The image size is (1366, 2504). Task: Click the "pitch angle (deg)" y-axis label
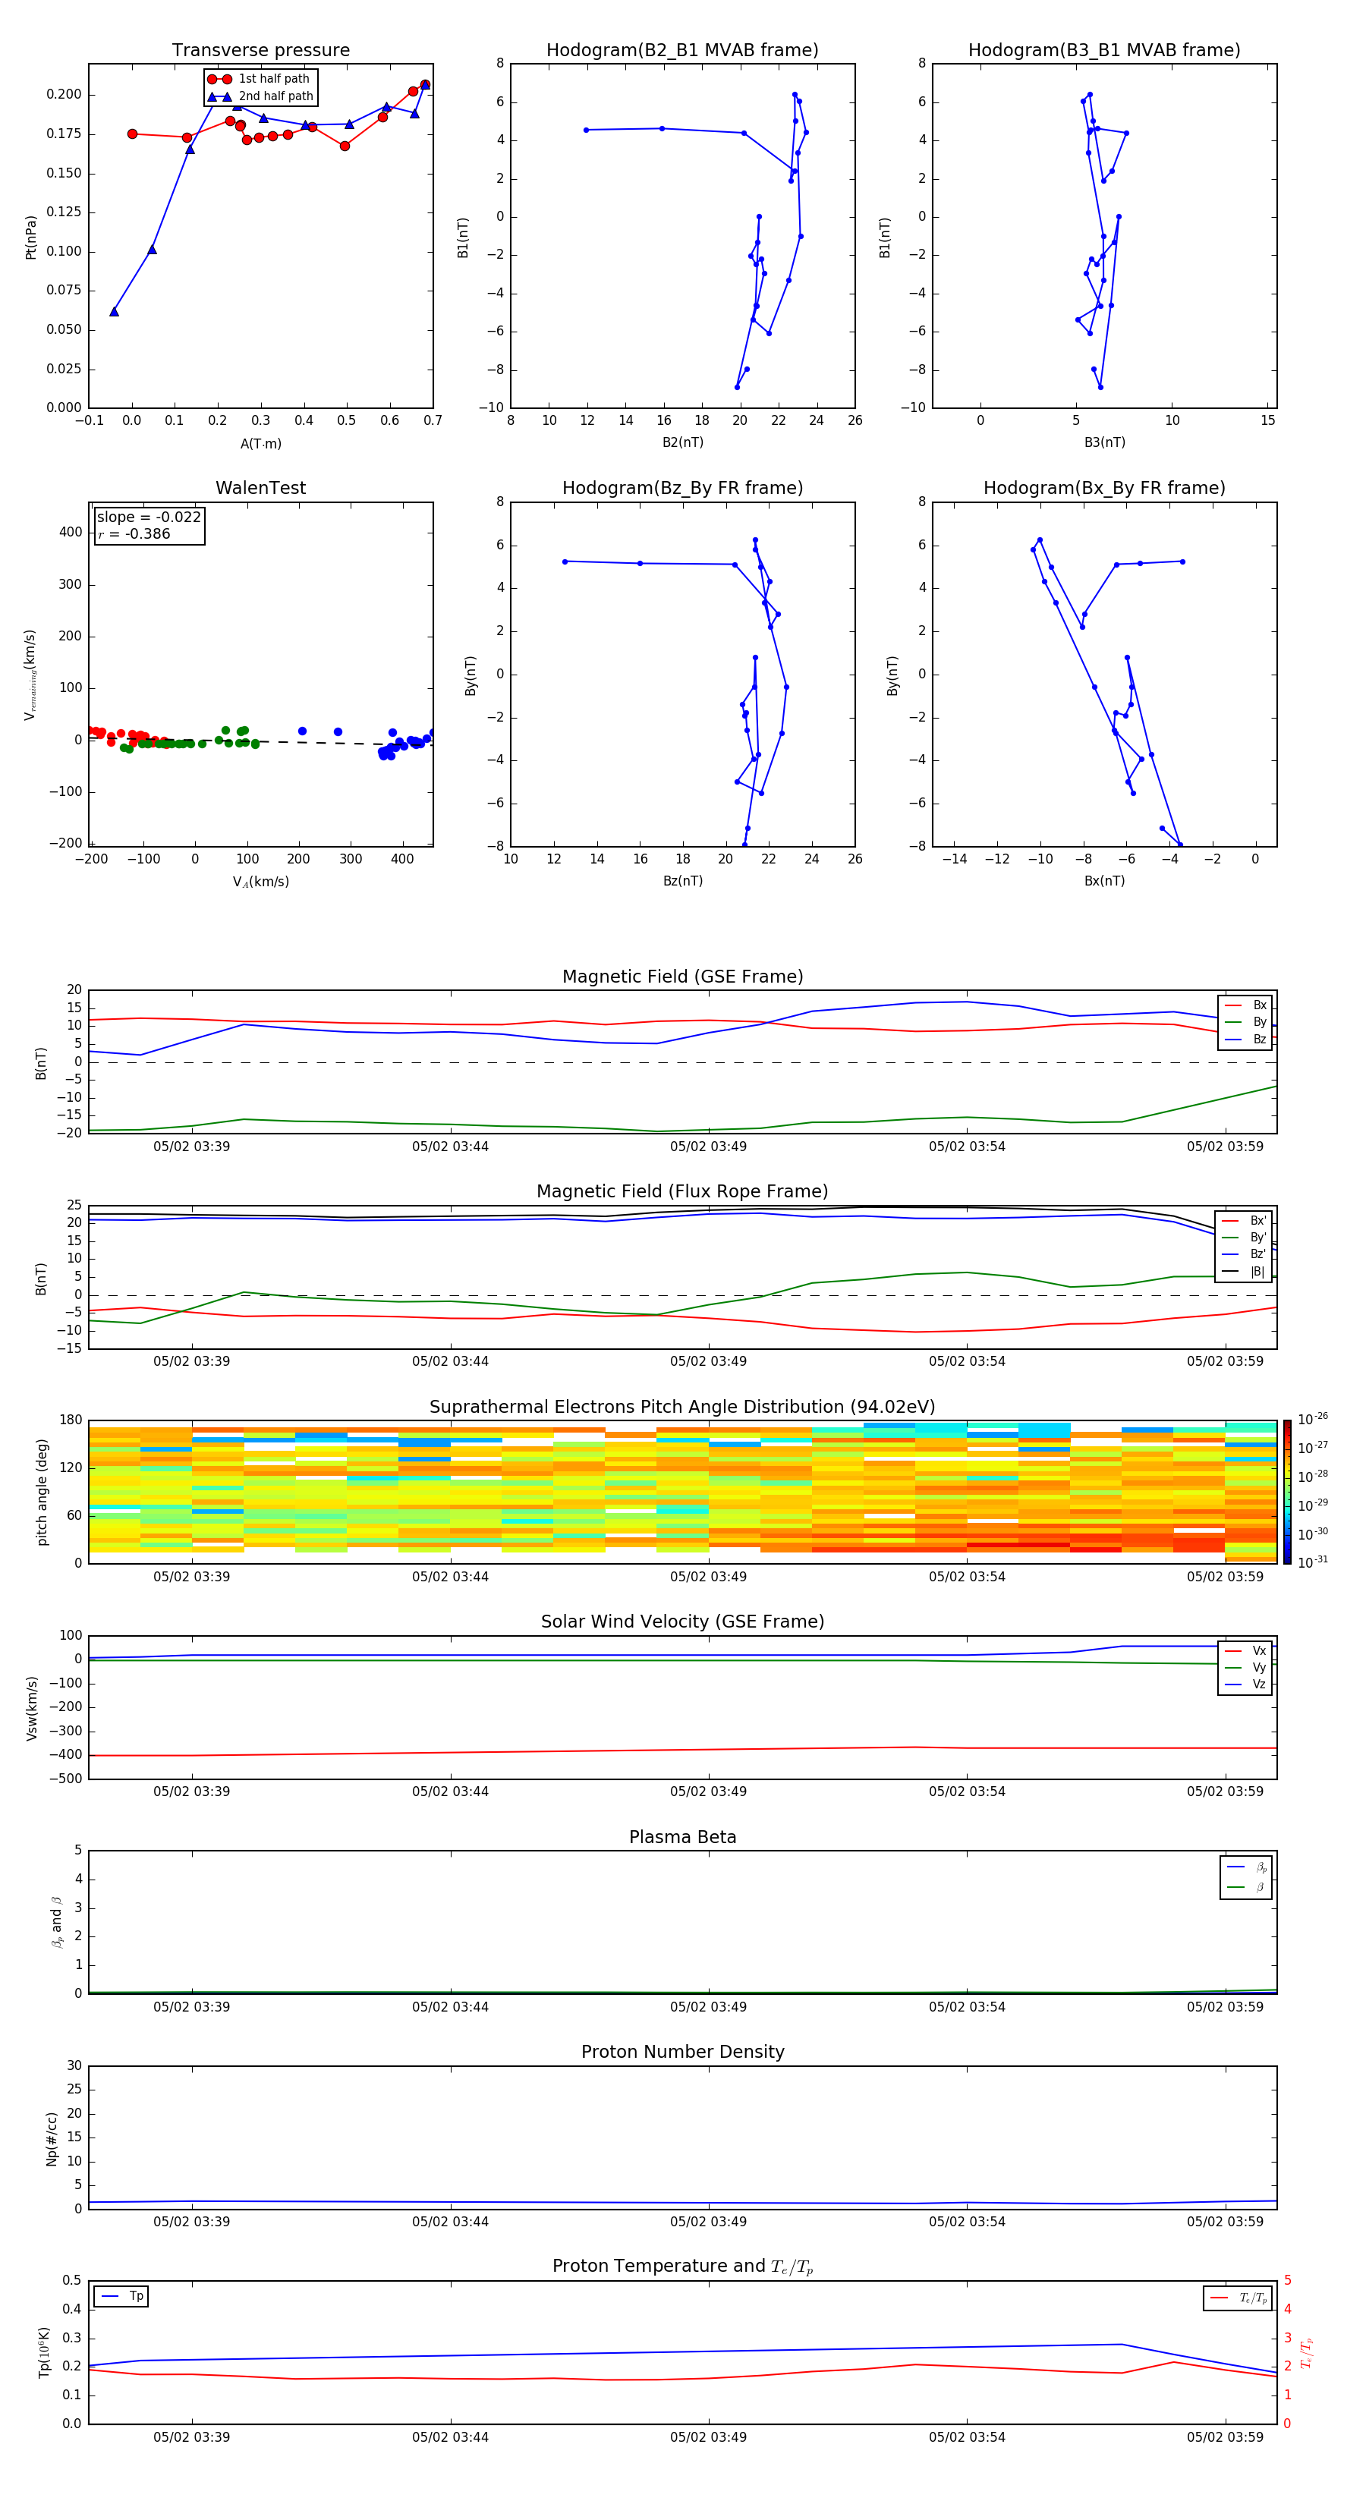(x=42, y=1492)
